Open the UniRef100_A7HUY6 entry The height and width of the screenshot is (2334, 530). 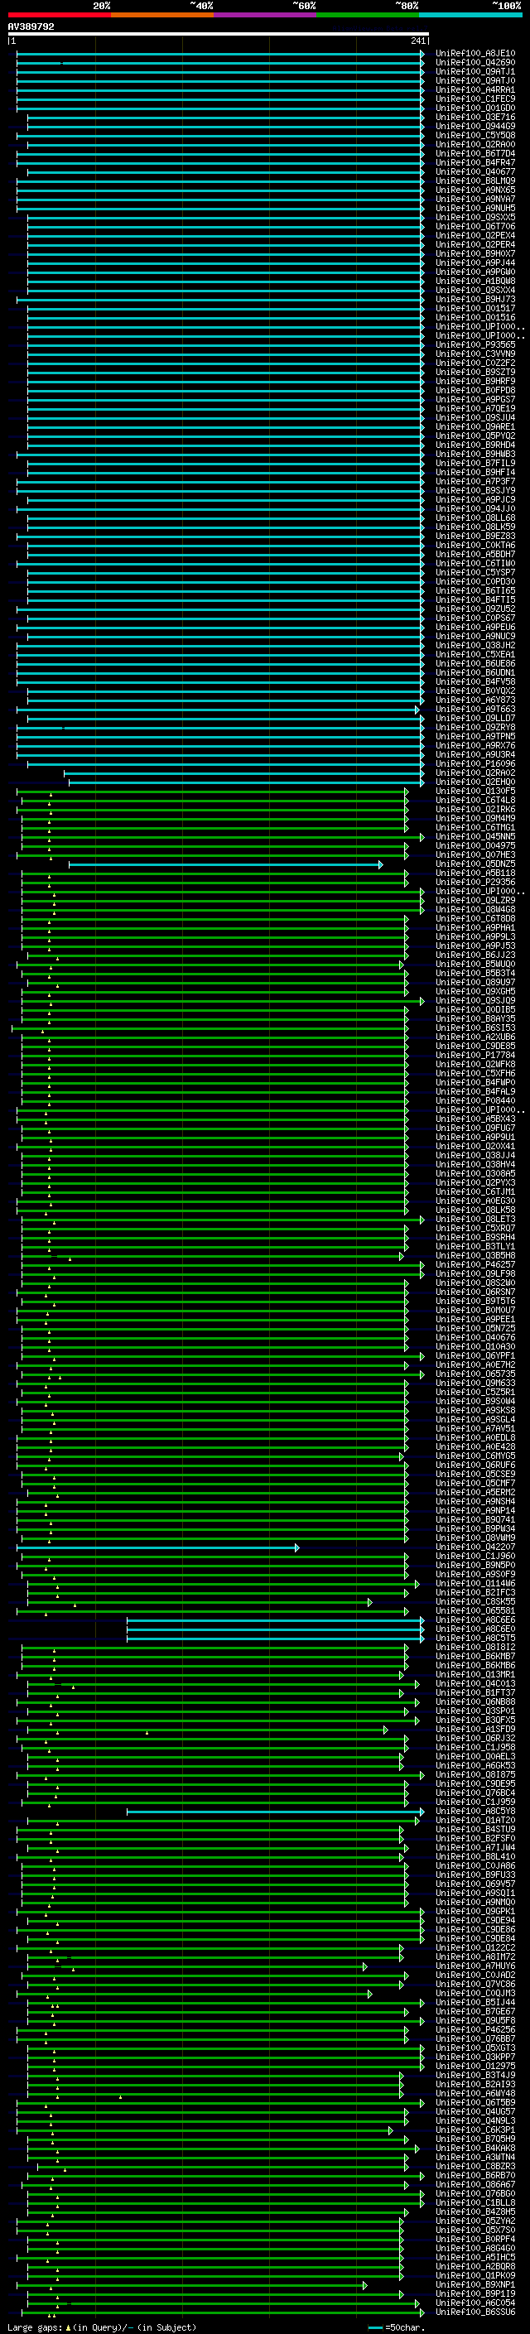[x=475, y=1966]
